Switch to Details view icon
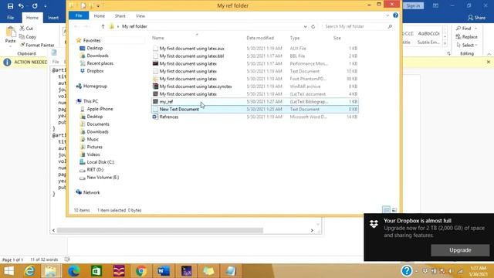Screen dimensions: 494x278 point(386,210)
